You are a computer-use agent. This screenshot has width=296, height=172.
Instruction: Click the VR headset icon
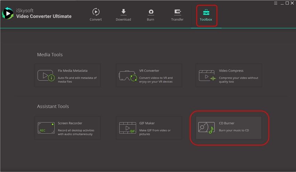tap(127, 75)
